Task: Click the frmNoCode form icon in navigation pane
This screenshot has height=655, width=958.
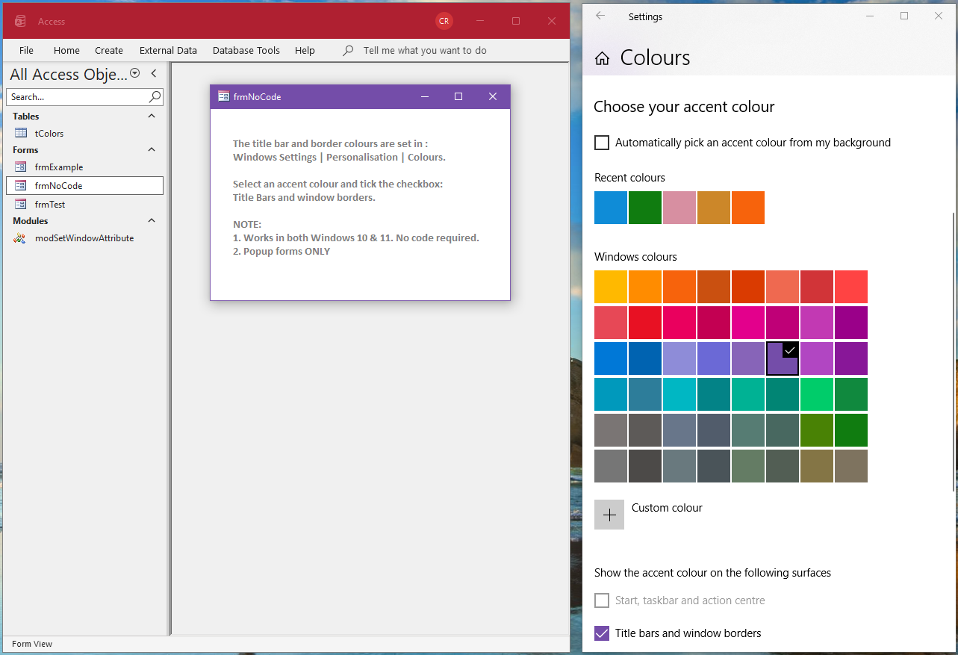Action: coord(21,186)
